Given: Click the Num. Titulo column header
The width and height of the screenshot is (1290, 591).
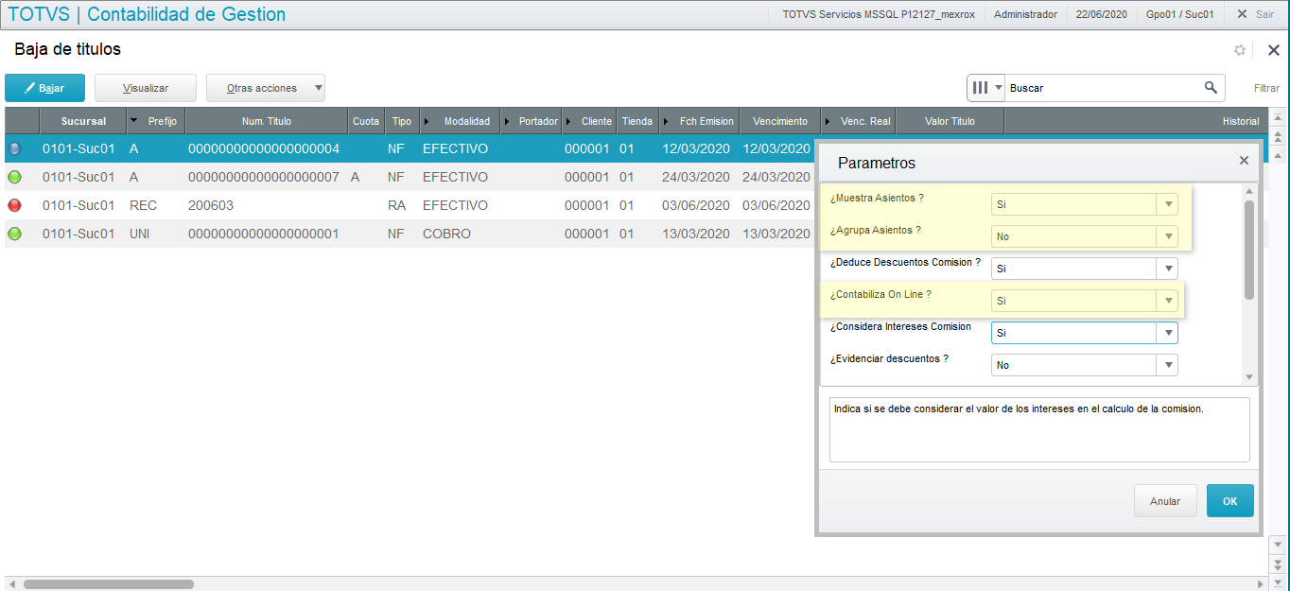Looking at the screenshot, I should pos(267,121).
